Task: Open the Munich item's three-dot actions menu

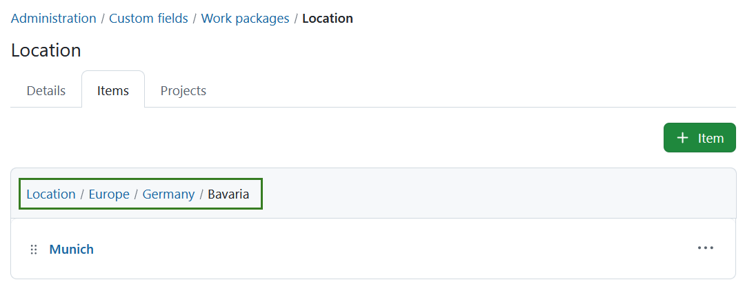Action: pyautogui.click(x=705, y=248)
